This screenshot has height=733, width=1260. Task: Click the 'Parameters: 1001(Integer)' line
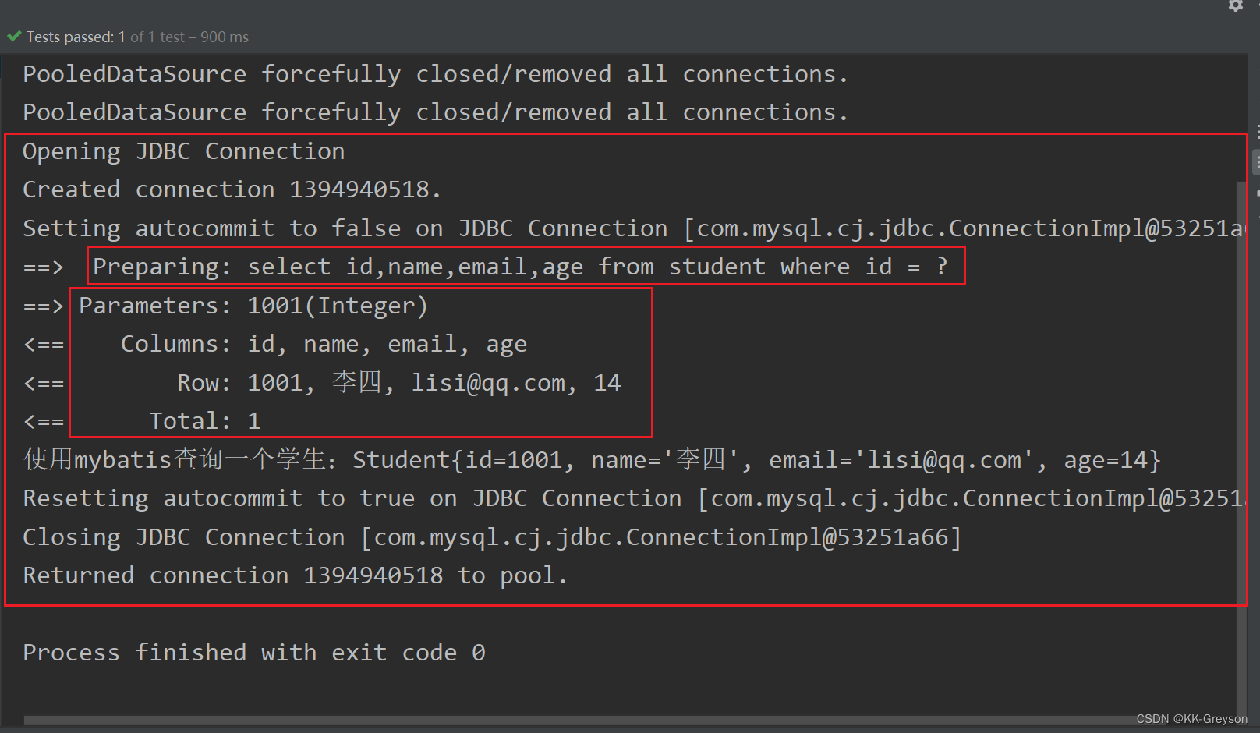coord(253,306)
